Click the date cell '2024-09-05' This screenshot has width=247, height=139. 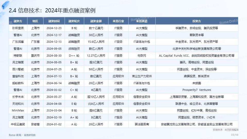(x=54, y=49)
